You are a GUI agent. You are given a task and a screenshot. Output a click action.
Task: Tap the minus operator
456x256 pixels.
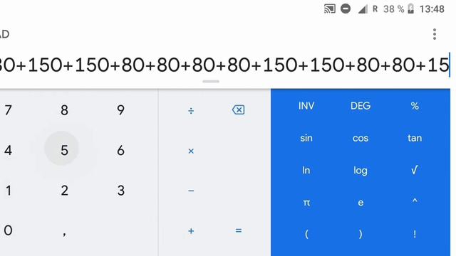[191, 191]
